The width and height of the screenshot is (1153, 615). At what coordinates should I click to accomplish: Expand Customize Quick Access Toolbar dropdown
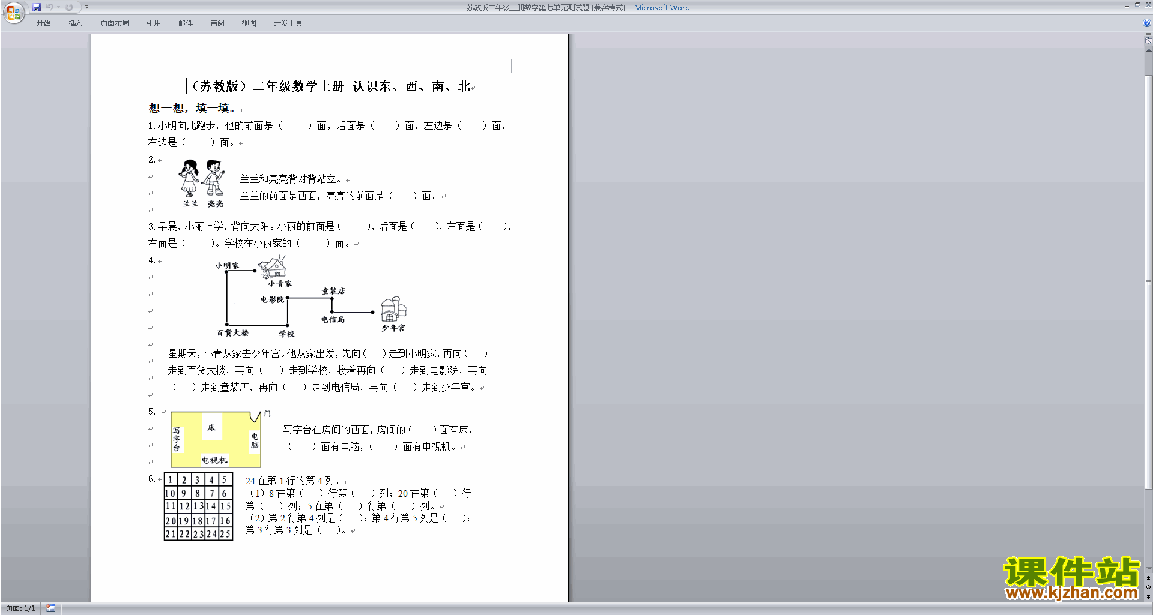[x=87, y=7]
